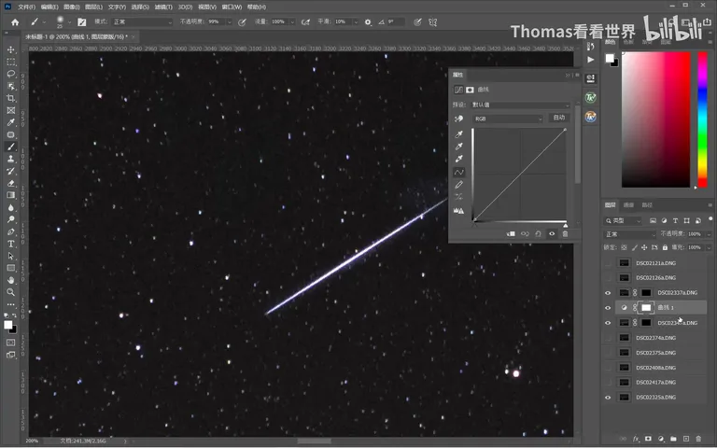Pick the white point eyedropper in Curves
Screen dimensions: 717x448
(x=459, y=159)
